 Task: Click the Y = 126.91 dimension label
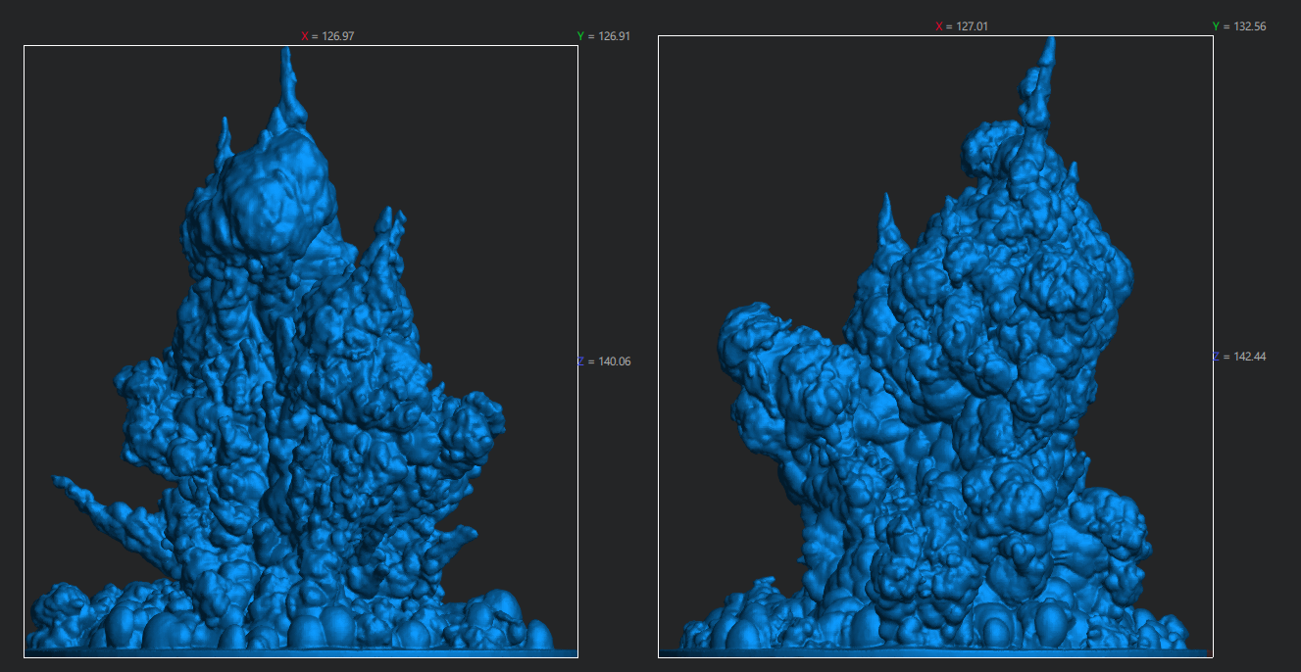[x=603, y=36]
